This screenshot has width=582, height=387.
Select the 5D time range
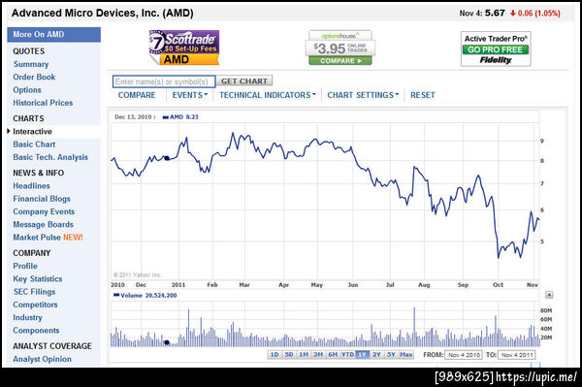289,355
